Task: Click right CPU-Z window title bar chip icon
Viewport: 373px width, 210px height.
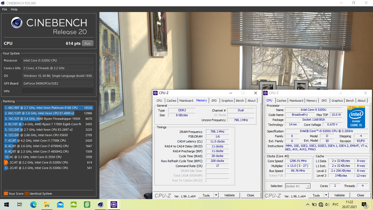Action: coord(265,93)
